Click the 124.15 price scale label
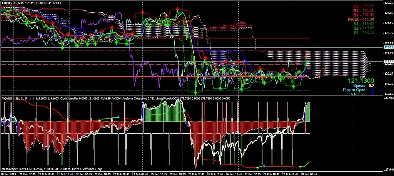The height and width of the screenshot is (176, 394). [389, 23]
